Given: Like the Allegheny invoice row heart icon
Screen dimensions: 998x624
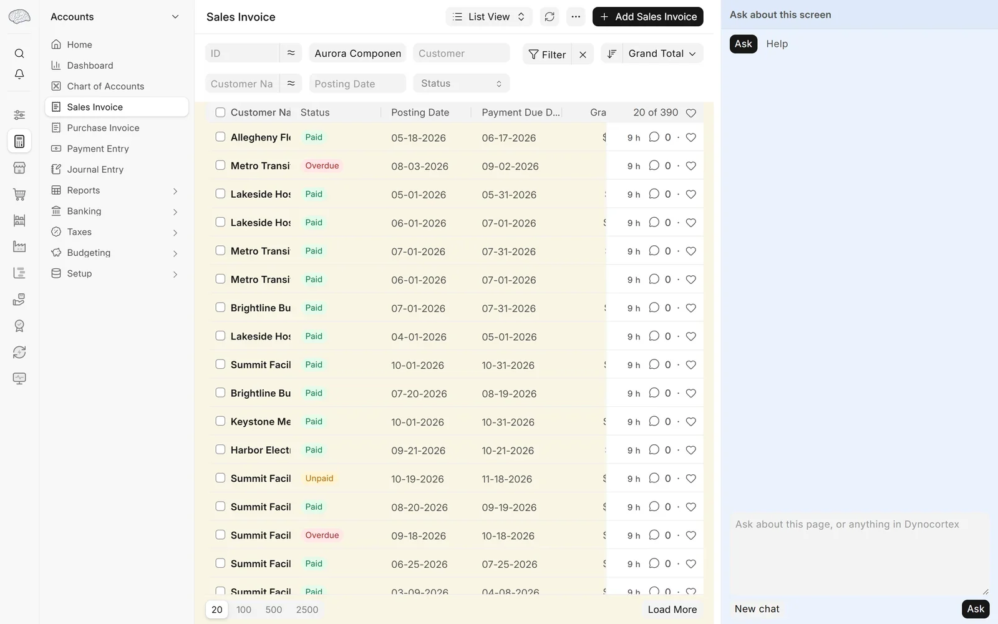Looking at the screenshot, I should (690, 137).
